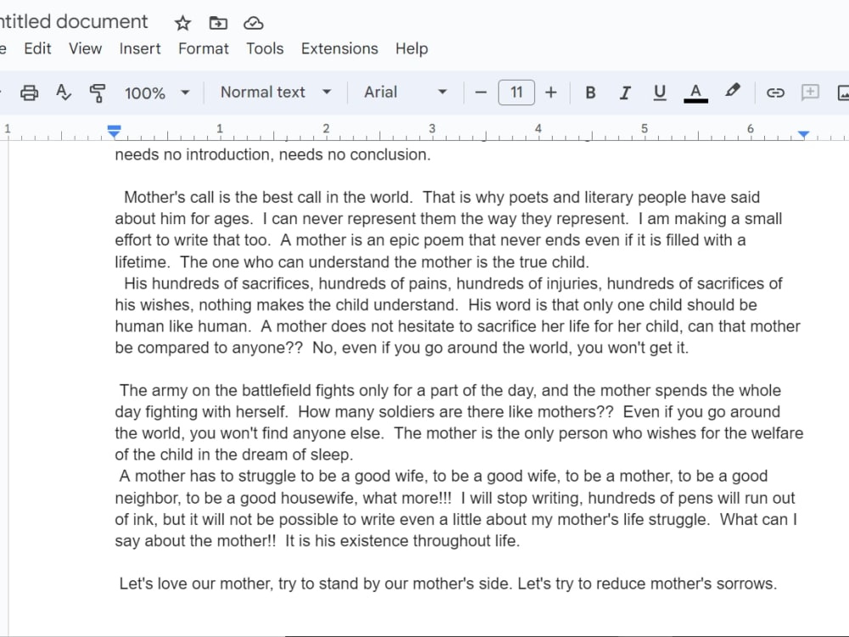
Task: Click the line "of the child in the dream of sleep."
Action: 234,454
